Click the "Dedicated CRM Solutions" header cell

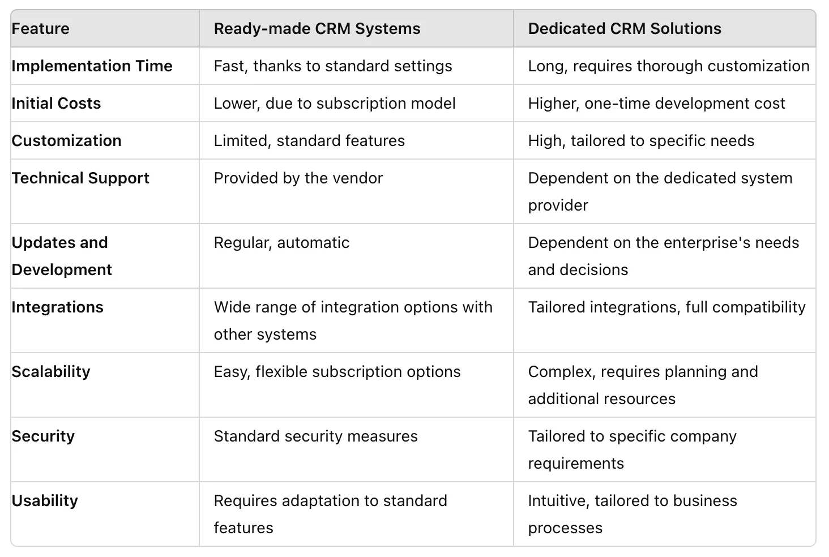(x=625, y=29)
